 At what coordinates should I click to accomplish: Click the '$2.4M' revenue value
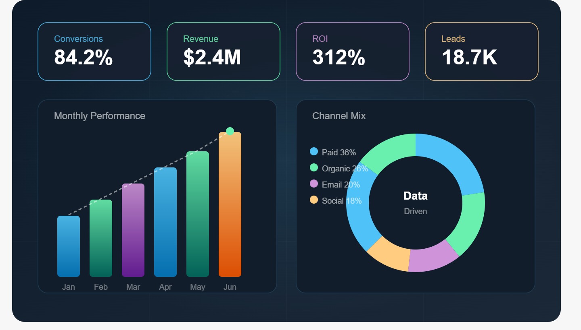coord(212,57)
